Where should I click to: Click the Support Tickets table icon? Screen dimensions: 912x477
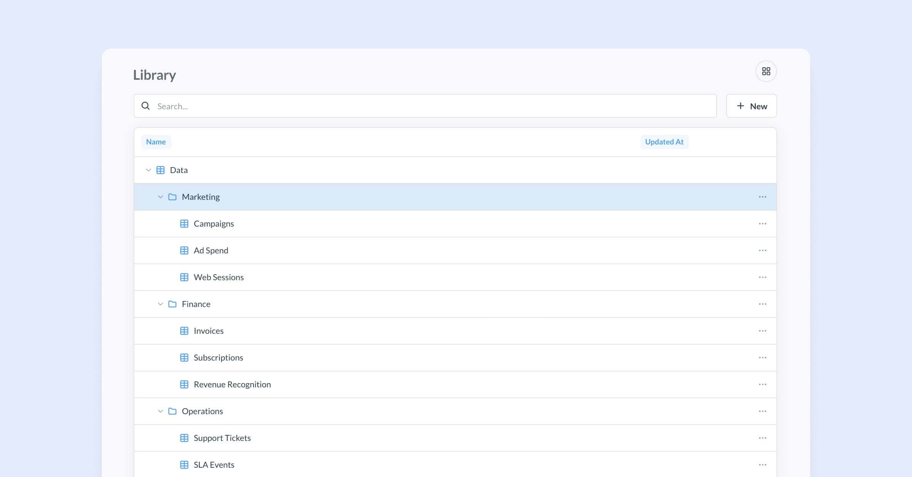tap(184, 438)
